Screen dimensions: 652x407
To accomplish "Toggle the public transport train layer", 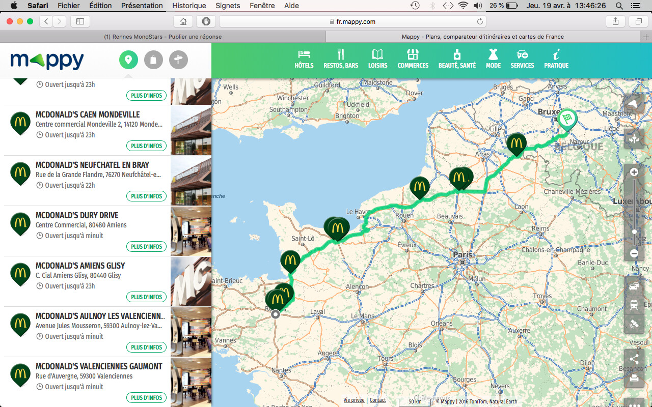I will click(x=634, y=305).
